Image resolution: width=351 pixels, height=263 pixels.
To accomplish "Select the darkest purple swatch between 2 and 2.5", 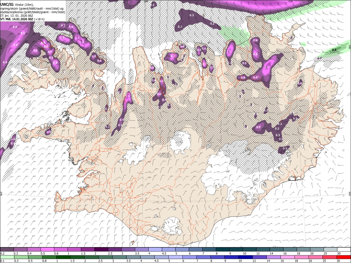I will click(101, 250).
